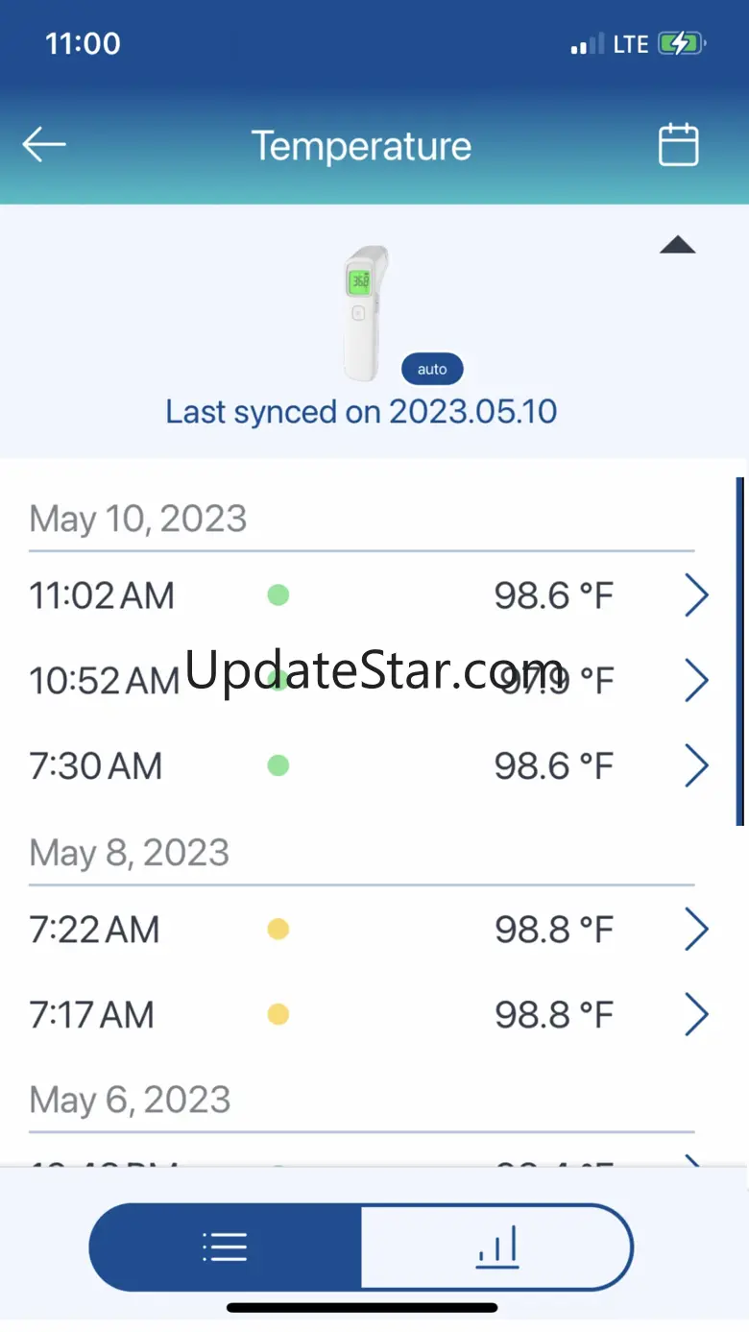Toggle the auto mode badge
The image size is (749, 1332).
click(432, 369)
